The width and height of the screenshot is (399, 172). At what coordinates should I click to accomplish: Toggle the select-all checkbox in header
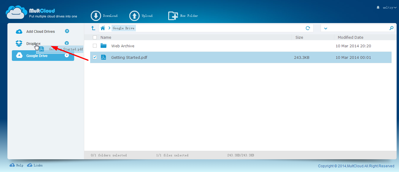[95, 38]
